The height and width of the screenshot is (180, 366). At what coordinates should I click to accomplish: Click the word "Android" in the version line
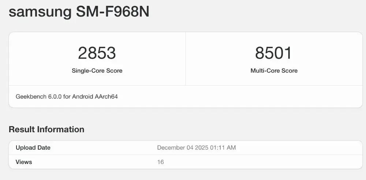[83, 97]
